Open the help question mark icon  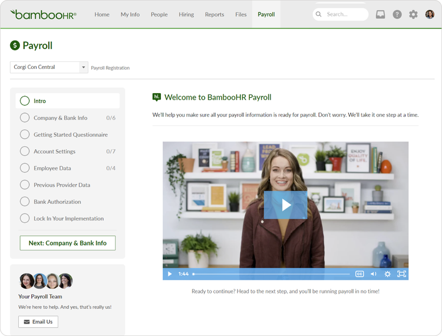[397, 14]
